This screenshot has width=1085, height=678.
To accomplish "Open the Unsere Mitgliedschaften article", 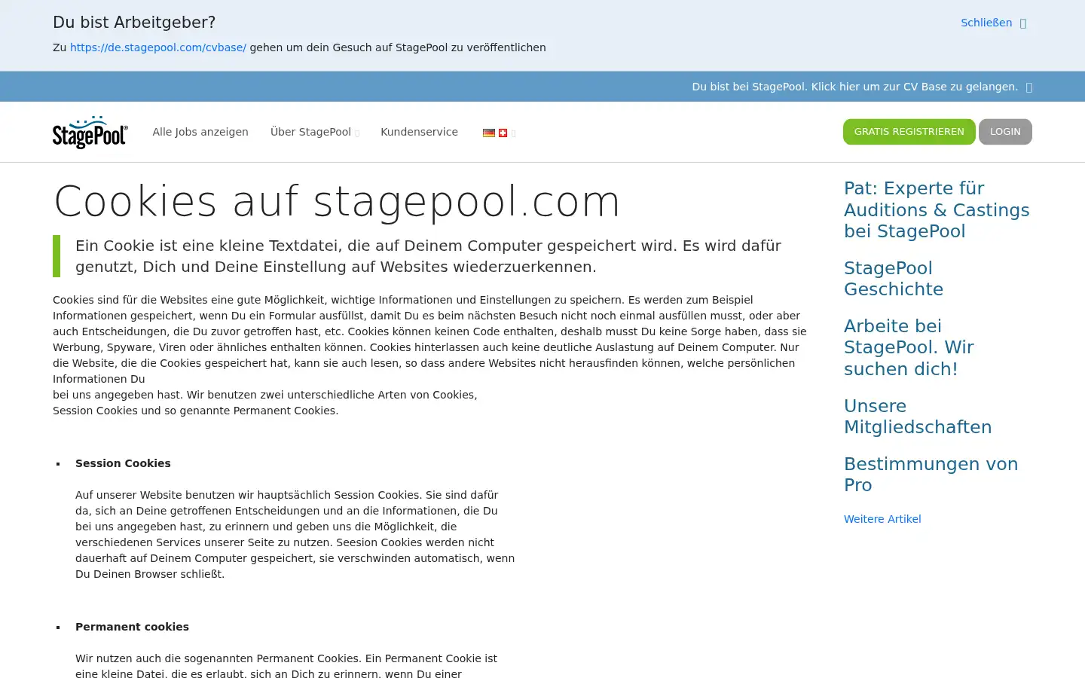I will point(918,417).
